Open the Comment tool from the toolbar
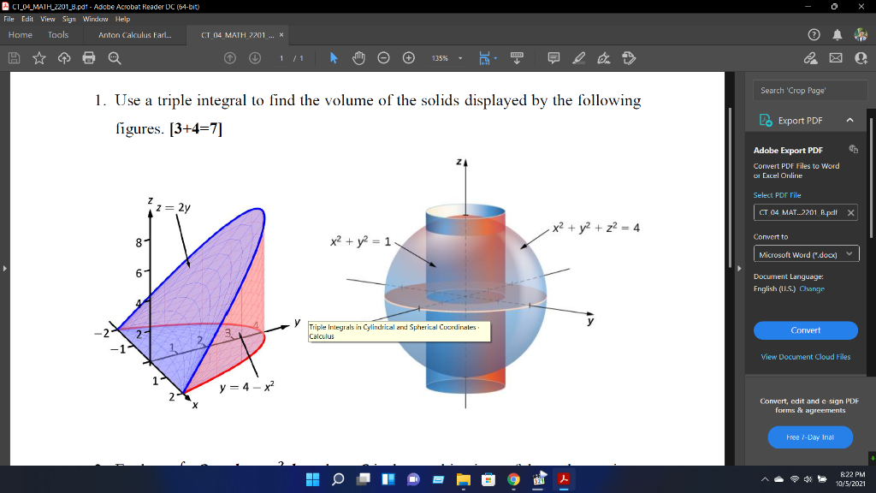This screenshot has width=876, height=493. click(553, 58)
